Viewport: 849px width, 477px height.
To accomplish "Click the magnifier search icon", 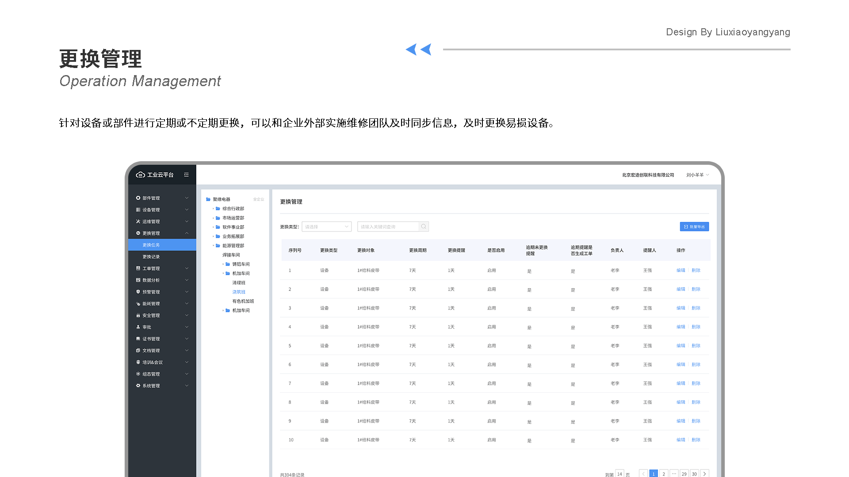I will point(424,227).
